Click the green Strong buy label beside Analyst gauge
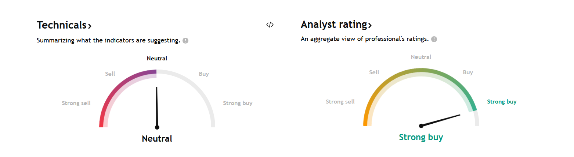The height and width of the screenshot is (157, 574). pos(502,102)
